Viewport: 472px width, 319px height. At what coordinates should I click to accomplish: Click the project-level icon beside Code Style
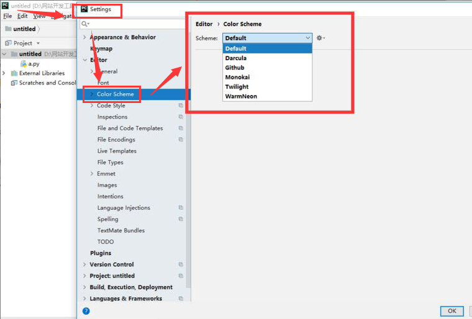(181, 106)
